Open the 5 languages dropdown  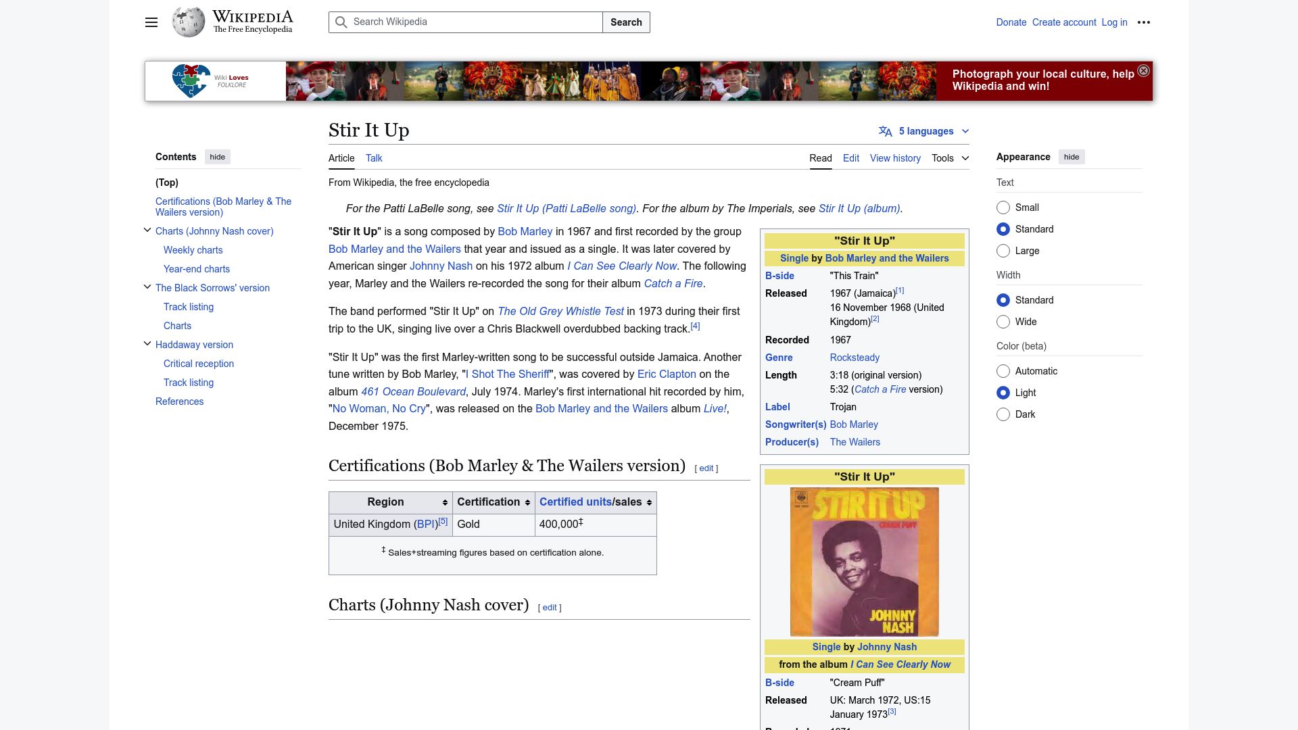point(926,131)
